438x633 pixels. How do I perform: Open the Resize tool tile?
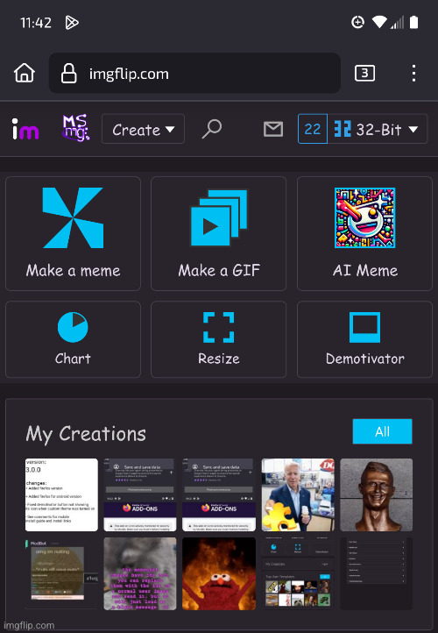(x=219, y=339)
